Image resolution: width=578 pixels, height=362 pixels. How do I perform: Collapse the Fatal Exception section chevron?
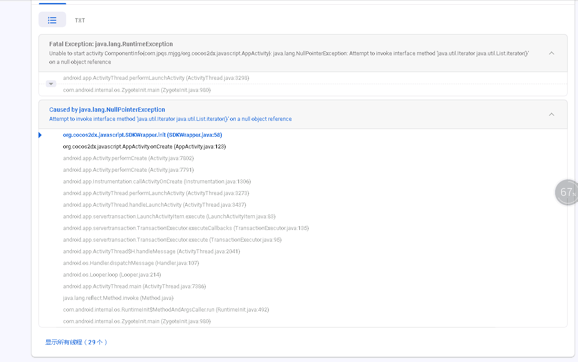click(551, 53)
